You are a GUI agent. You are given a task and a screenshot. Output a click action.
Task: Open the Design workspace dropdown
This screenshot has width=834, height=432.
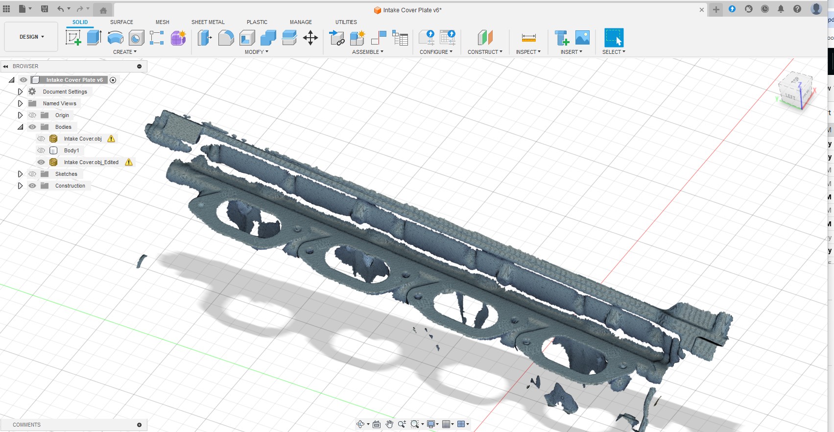(31, 37)
